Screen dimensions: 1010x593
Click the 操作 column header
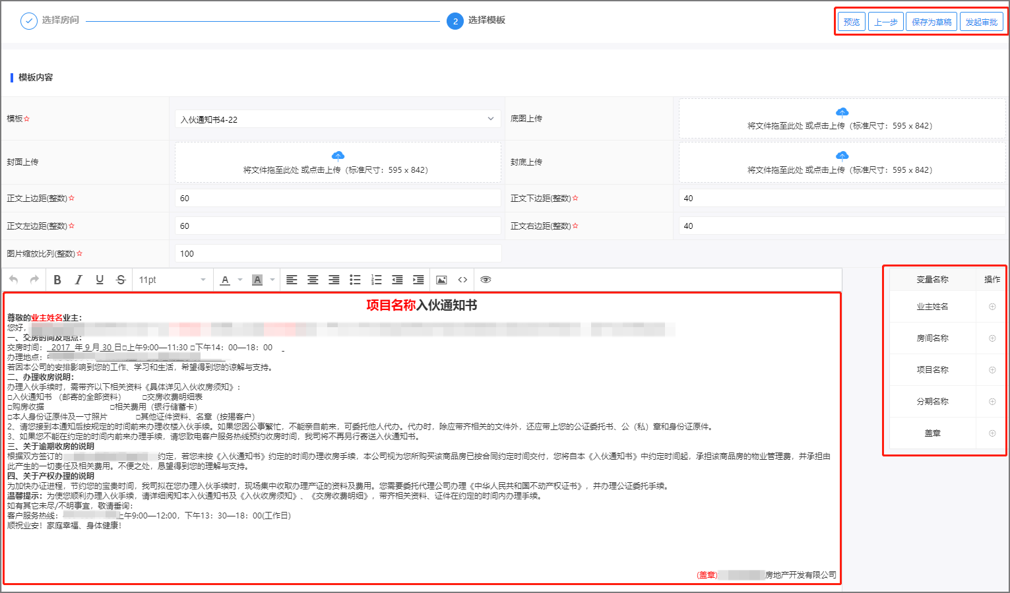tap(992, 280)
